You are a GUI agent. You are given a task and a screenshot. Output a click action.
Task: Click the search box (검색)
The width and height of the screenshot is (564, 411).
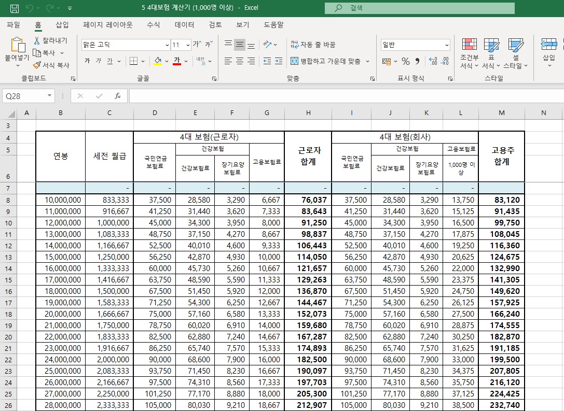tap(419, 8)
